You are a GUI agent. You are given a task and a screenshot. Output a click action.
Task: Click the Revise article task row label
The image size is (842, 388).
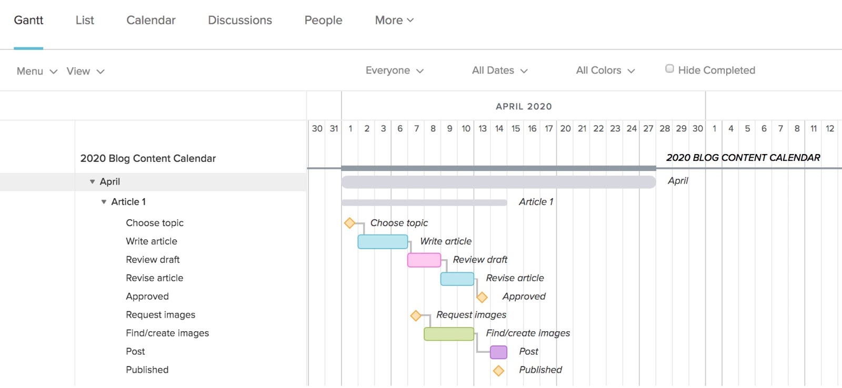[x=154, y=278]
